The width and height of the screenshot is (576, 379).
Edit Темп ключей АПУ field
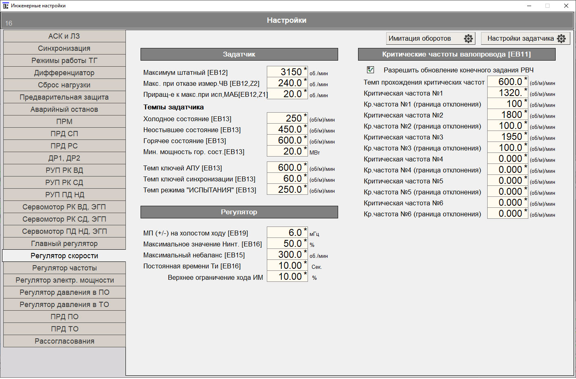coord(287,168)
